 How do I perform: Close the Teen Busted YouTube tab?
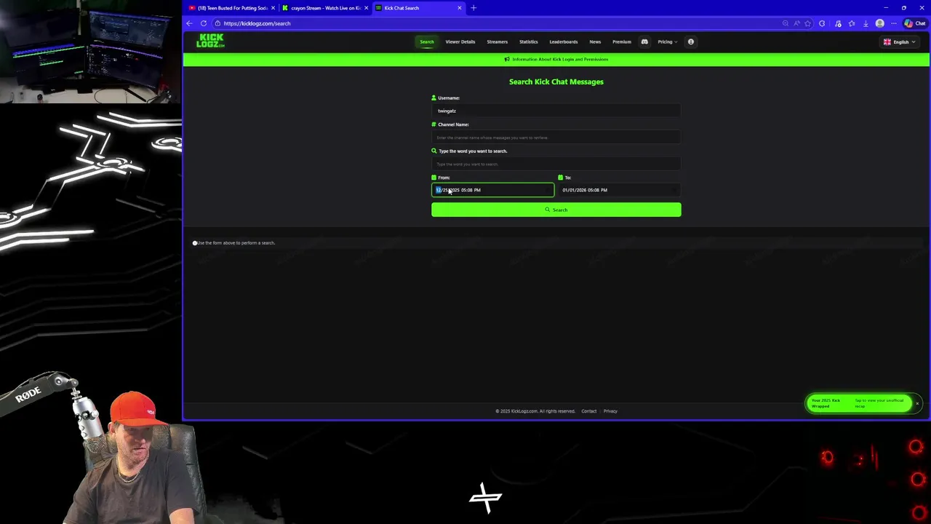coord(273,8)
